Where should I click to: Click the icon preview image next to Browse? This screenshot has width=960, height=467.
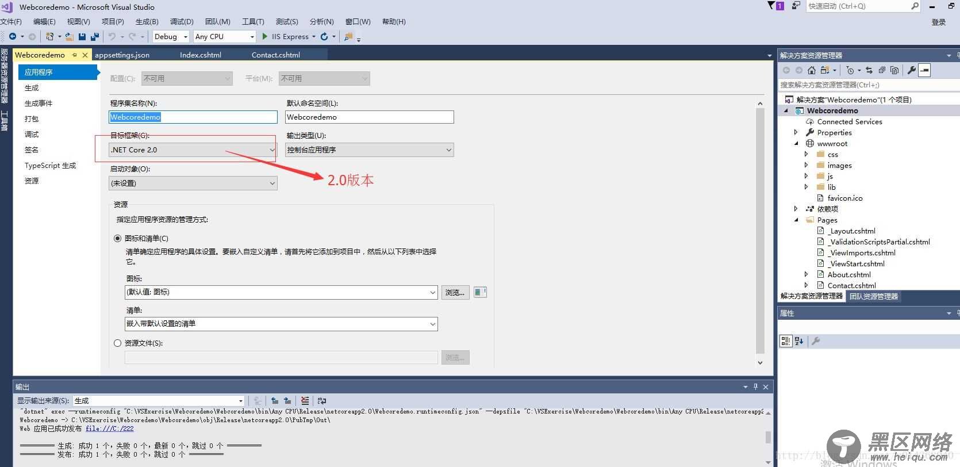(480, 292)
